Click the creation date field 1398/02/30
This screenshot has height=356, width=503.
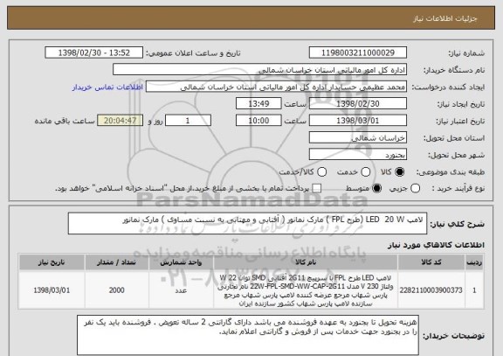[x=358, y=104]
